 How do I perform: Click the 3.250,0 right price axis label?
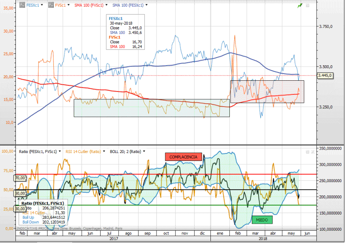coord(326,107)
